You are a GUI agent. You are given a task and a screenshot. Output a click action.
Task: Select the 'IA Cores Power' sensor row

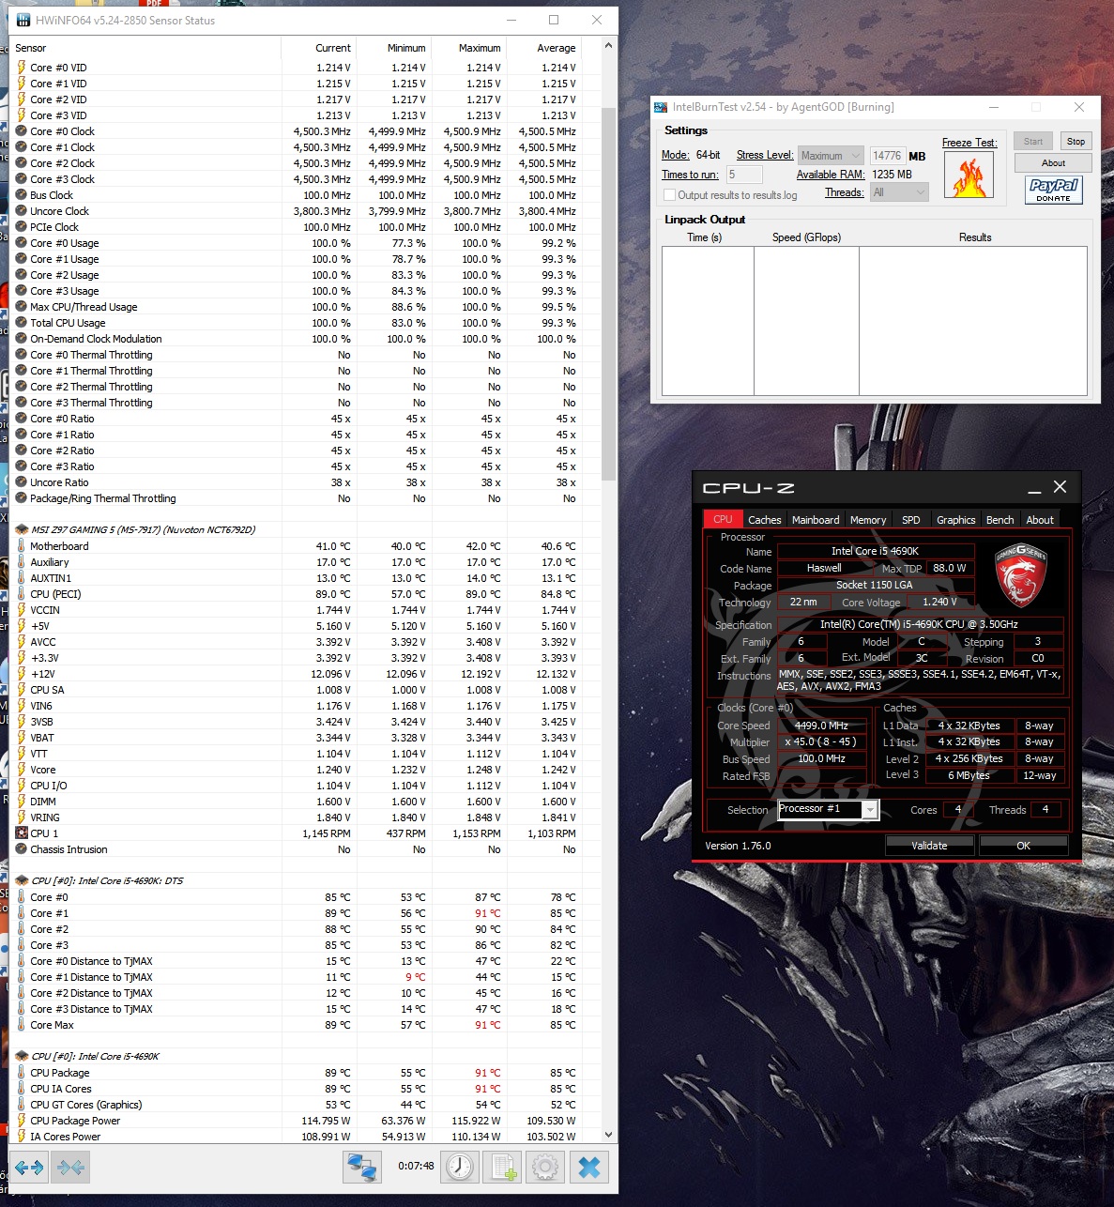(x=305, y=1137)
